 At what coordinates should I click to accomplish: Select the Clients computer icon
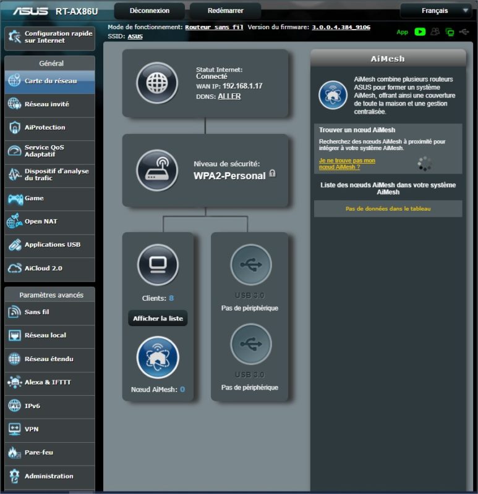[x=158, y=265]
